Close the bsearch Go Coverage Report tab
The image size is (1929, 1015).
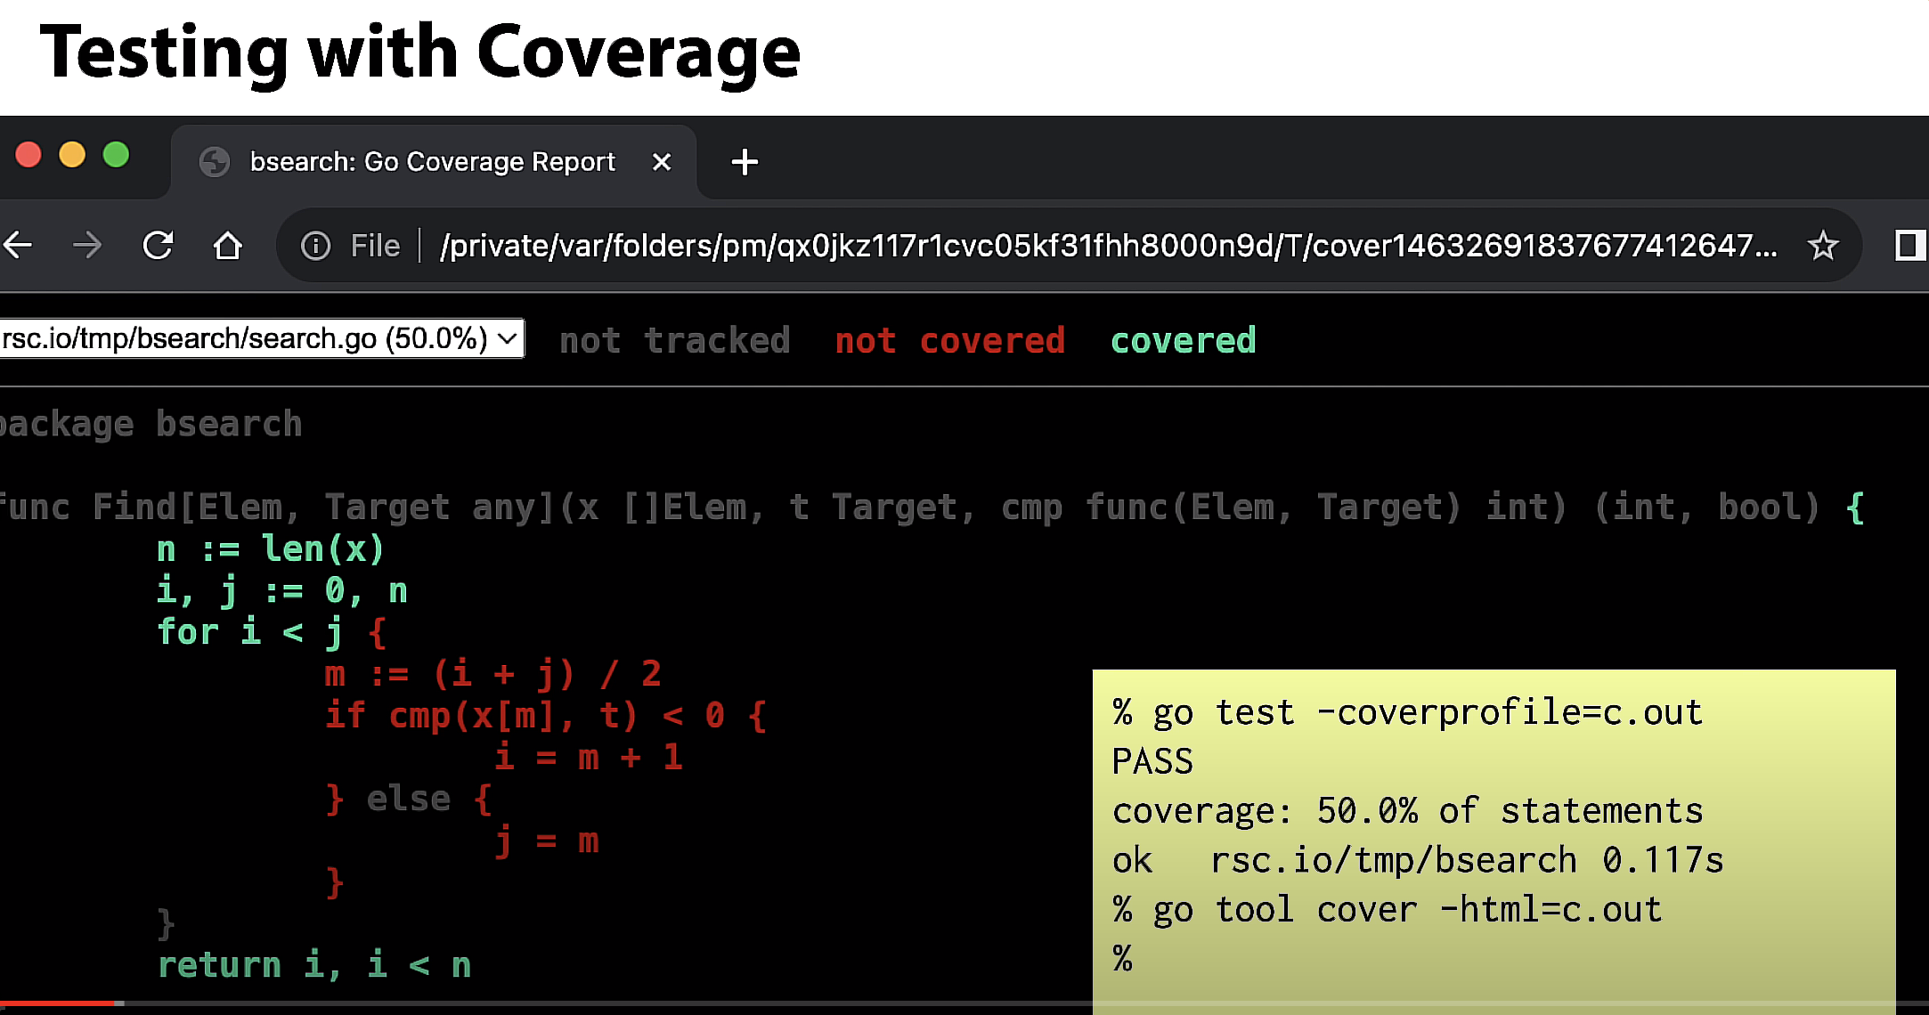click(x=661, y=162)
